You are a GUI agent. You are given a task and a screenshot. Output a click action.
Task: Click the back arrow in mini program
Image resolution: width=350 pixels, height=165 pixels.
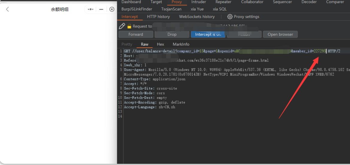pyautogui.click(x=7, y=9)
